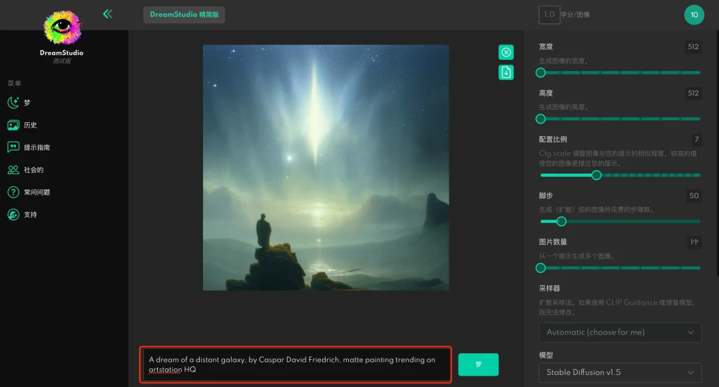Open 提示指南 prompt guide chat icon
The width and height of the screenshot is (719, 387).
(13, 148)
